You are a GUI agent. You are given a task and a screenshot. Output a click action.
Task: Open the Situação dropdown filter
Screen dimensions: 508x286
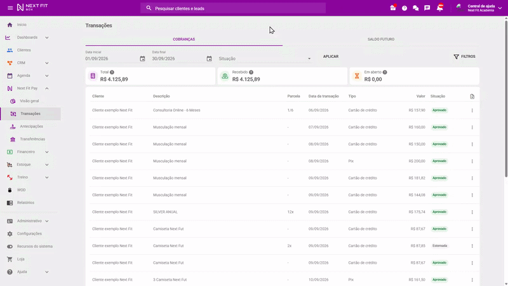tap(265, 58)
